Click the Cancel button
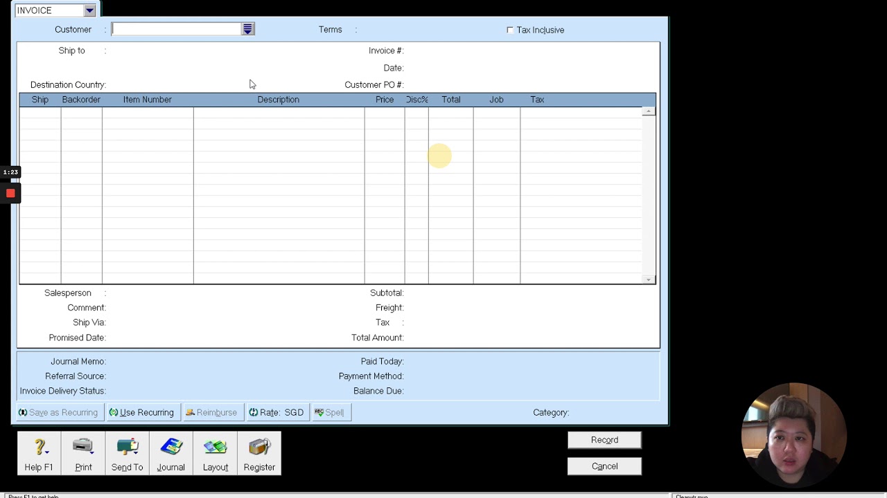This screenshot has width=887, height=498. (x=604, y=466)
